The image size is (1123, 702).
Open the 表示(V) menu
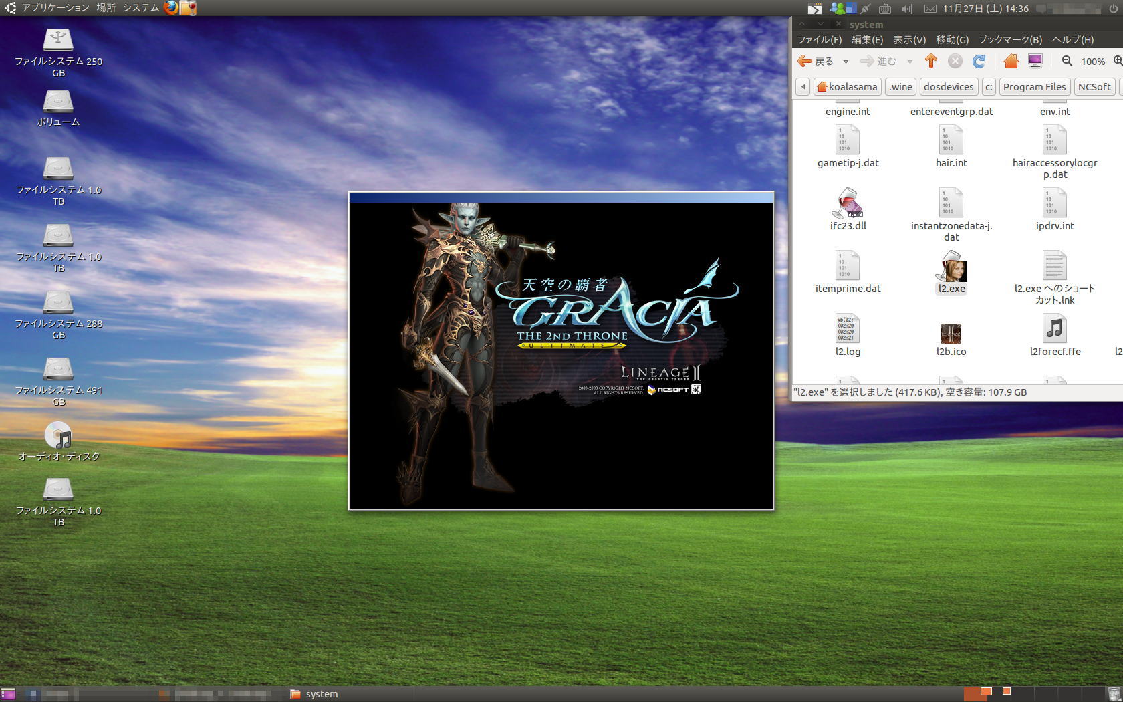click(x=909, y=39)
